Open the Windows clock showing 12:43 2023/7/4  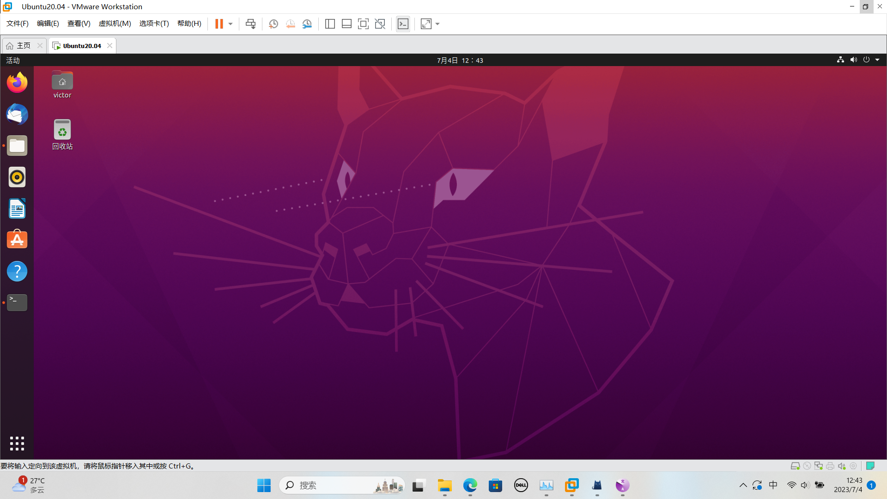(x=848, y=485)
